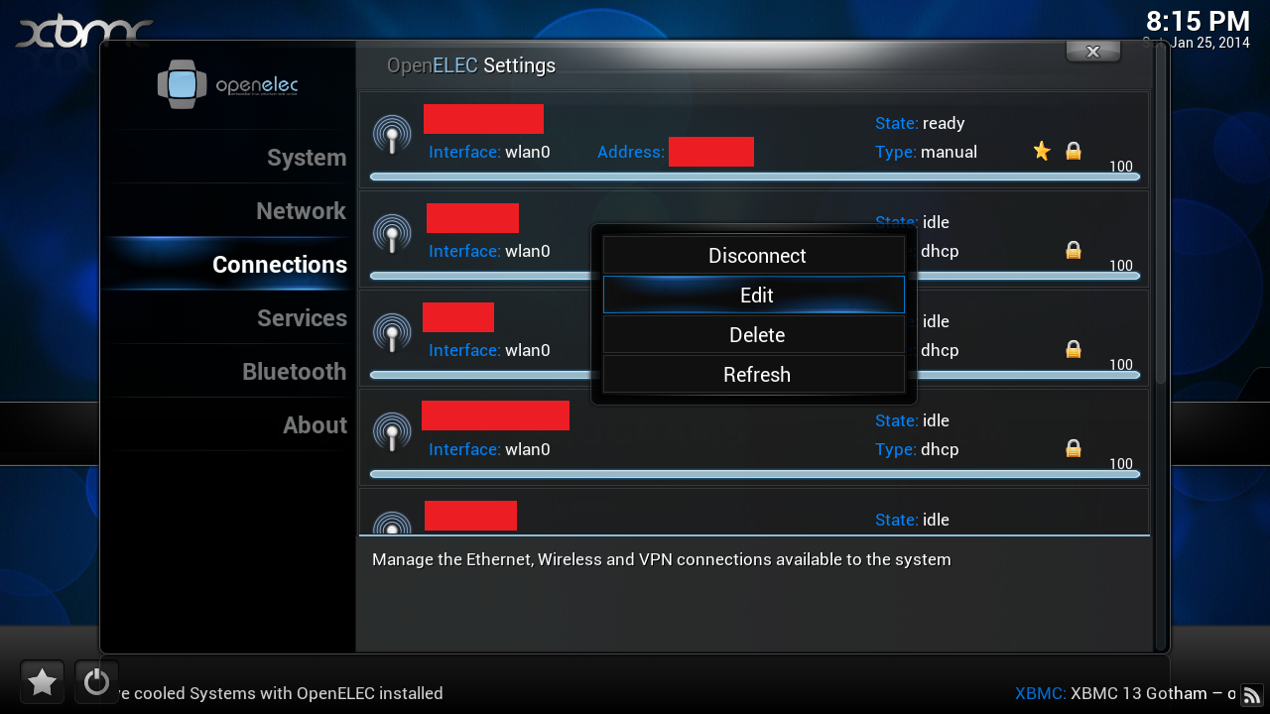Switch to the Network section
Image resolution: width=1270 pixels, height=714 pixels.
pos(302,211)
